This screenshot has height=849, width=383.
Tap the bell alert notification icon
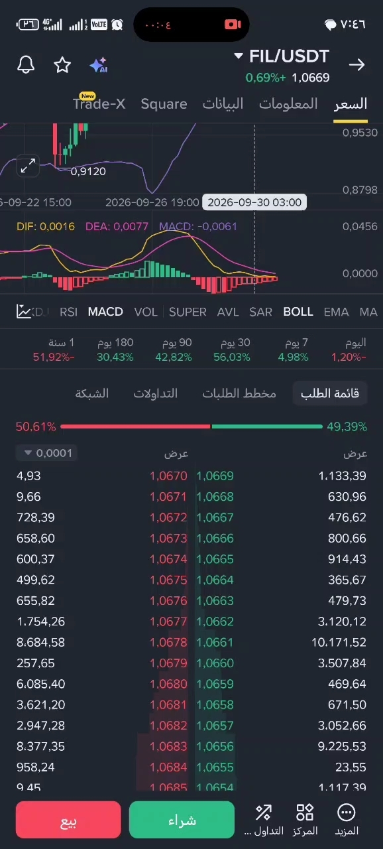coord(26,64)
